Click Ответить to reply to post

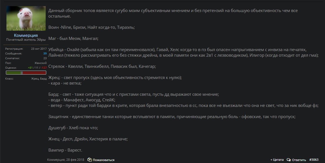click(x=299, y=160)
